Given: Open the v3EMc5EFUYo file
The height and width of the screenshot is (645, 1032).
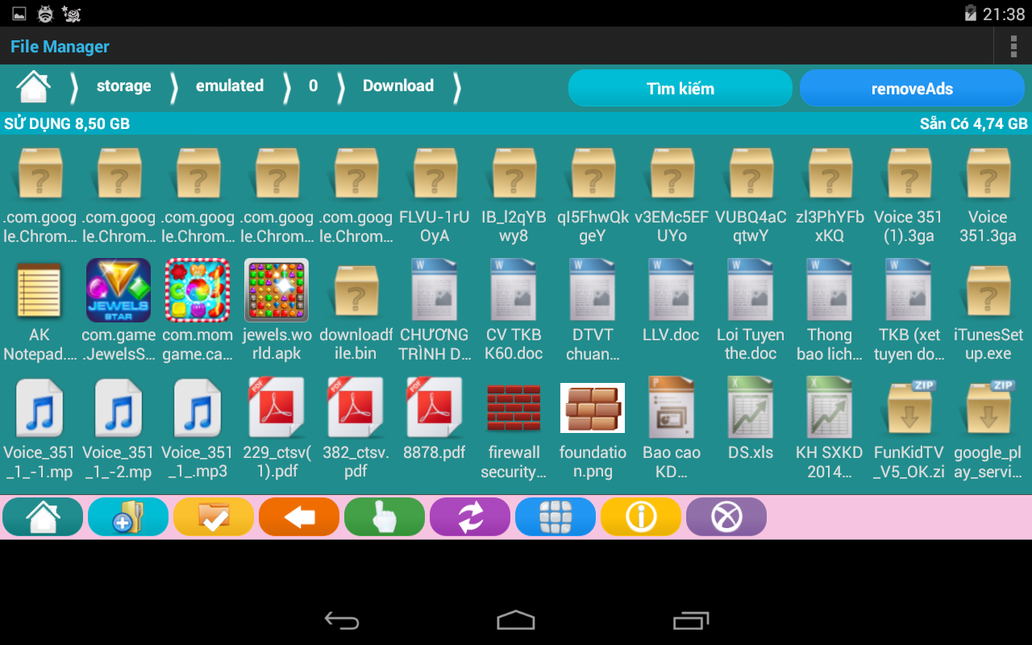Looking at the screenshot, I should click(672, 194).
